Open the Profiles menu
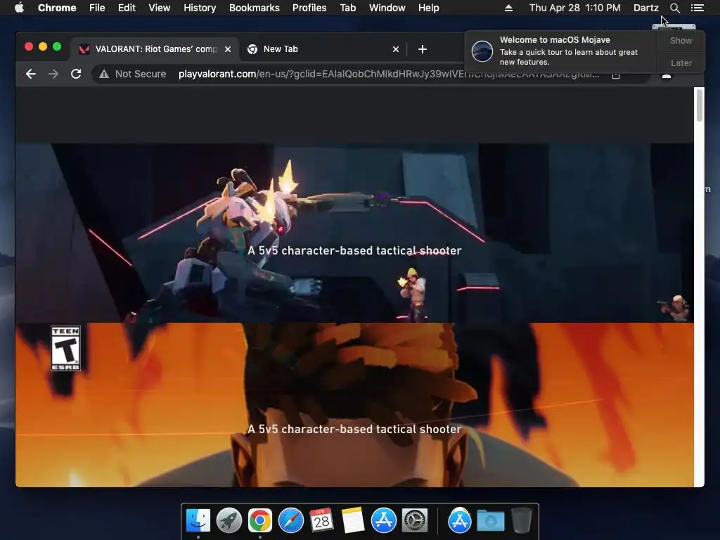720x540 pixels. click(309, 8)
